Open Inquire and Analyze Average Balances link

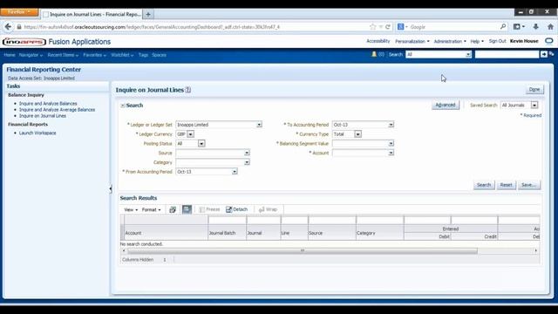pos(57,110)
